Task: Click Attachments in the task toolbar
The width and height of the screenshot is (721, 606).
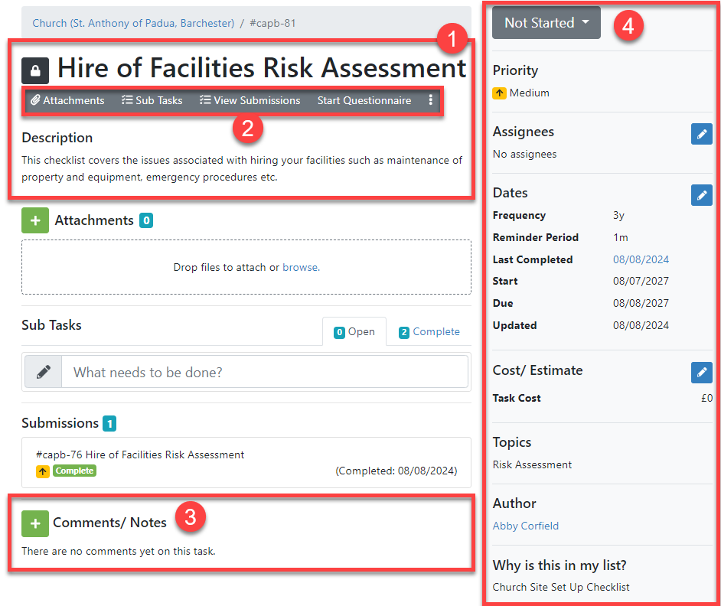Action: click(x=67, y=100)
